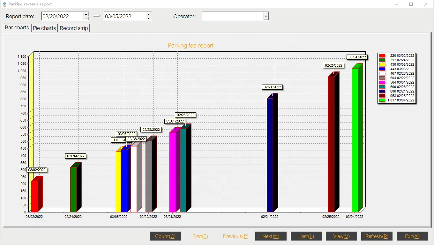This screenshot has height=245, width=434.
Task: Select the Record strip tab
Action: coord(74,28)
